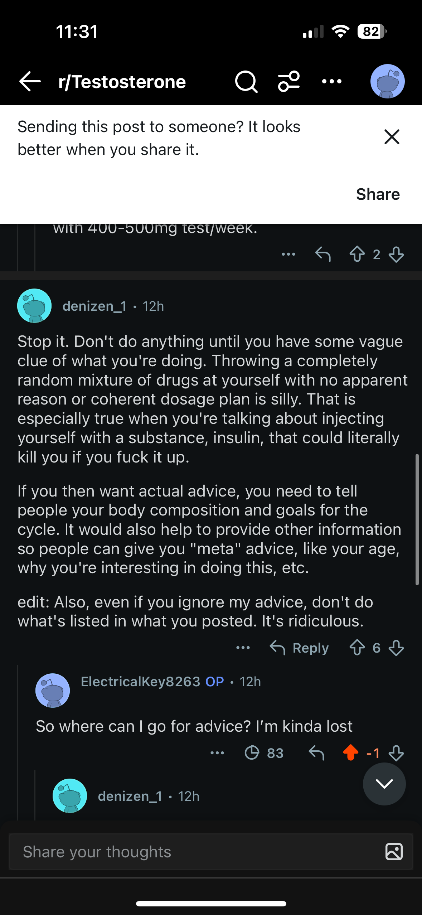422x915 pixels.
Task: Tap the back arrow
Action: tap(30, 82)
